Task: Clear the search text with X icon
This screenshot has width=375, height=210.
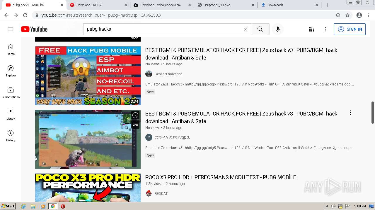Action: tap(246, 29)
